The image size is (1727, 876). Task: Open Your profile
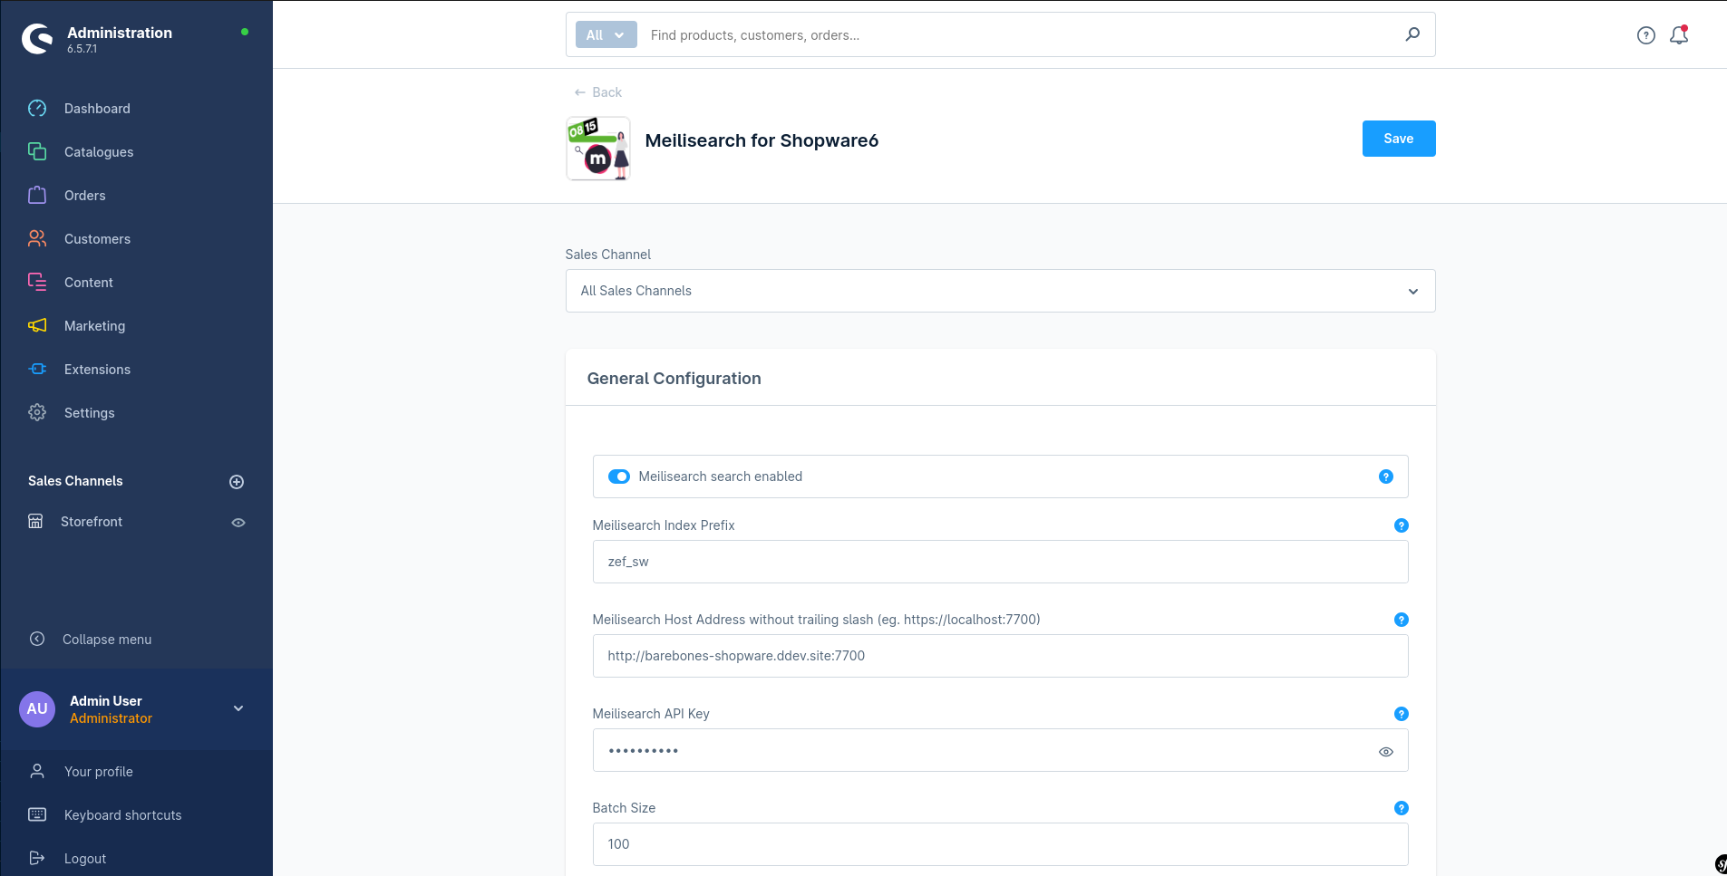click(x=98, y=772)
